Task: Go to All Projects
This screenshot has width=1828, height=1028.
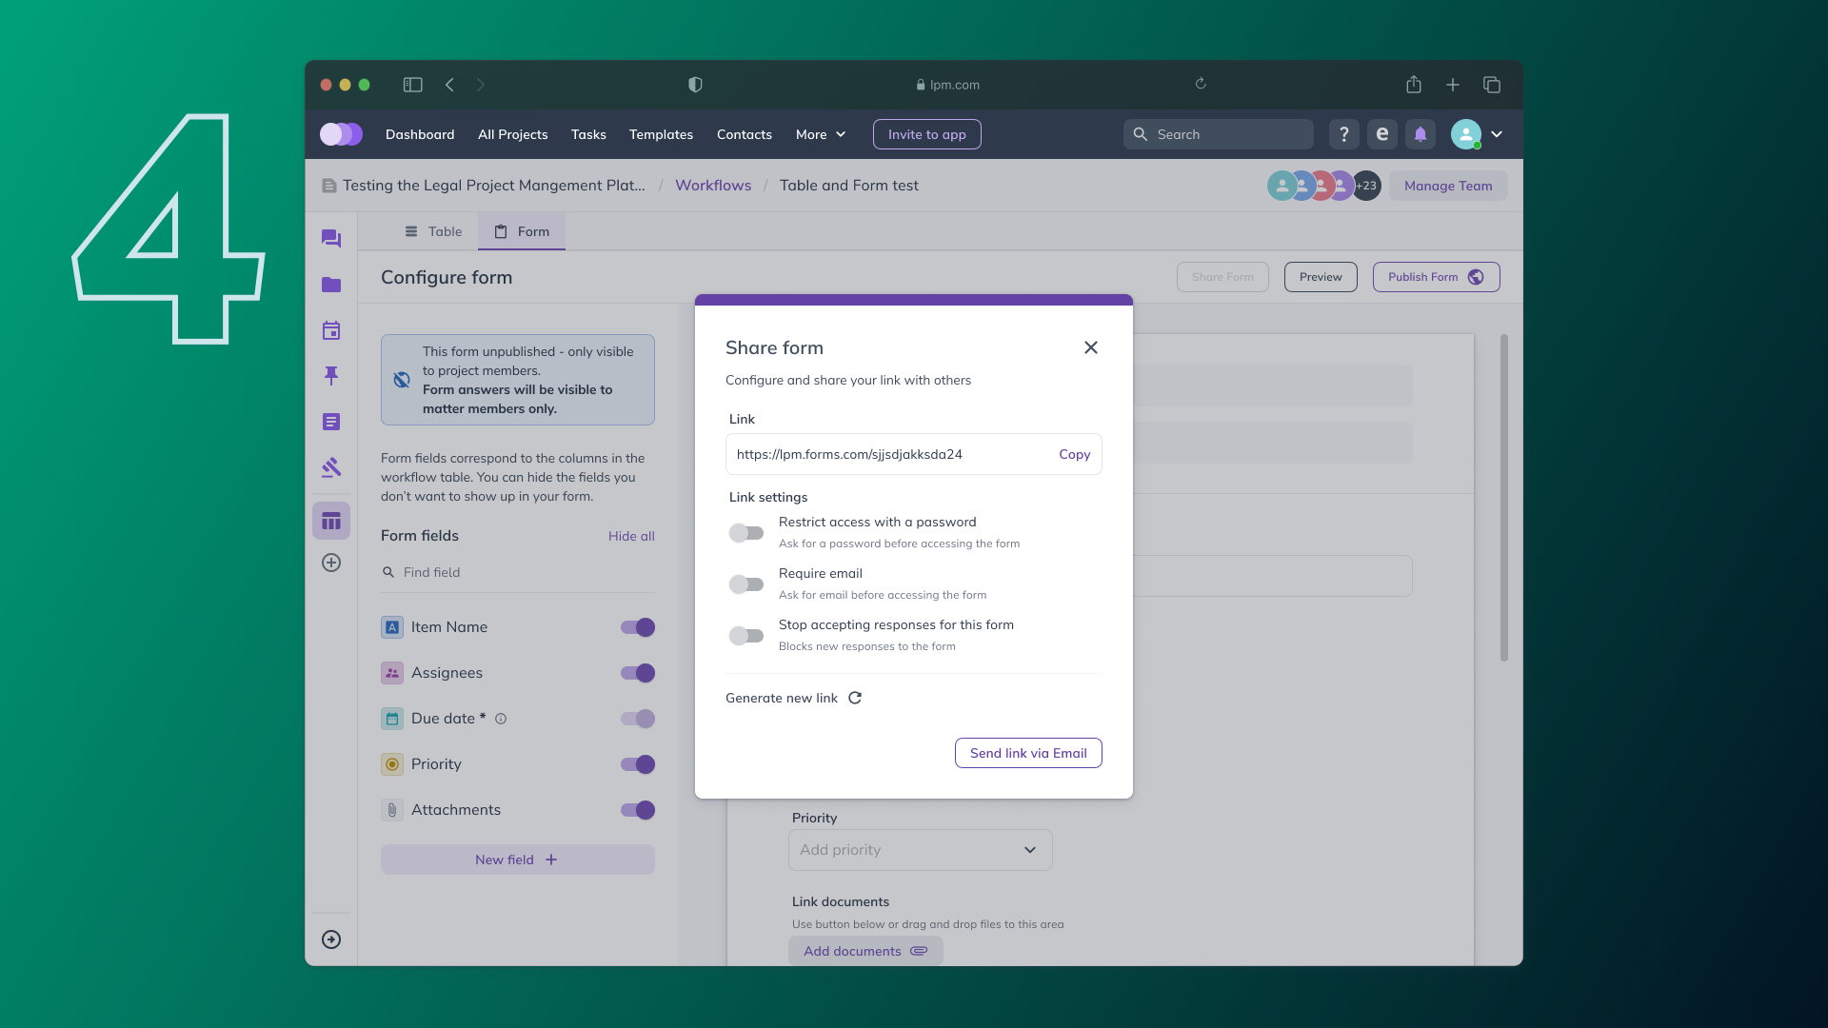Action: [x=513, y=134]
